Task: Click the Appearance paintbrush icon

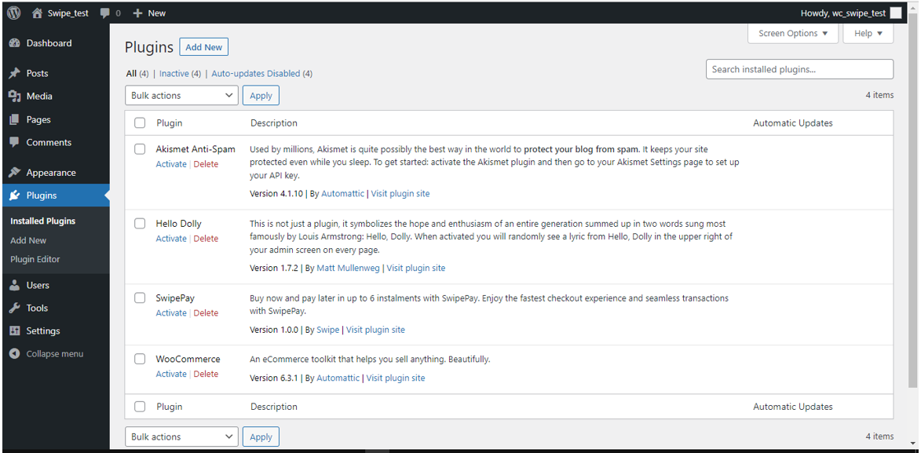Action: tap(15, 173)
